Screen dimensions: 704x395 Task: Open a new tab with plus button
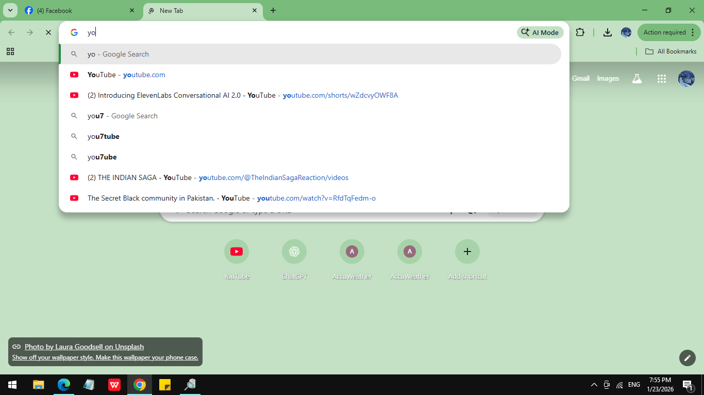(273, 10)
